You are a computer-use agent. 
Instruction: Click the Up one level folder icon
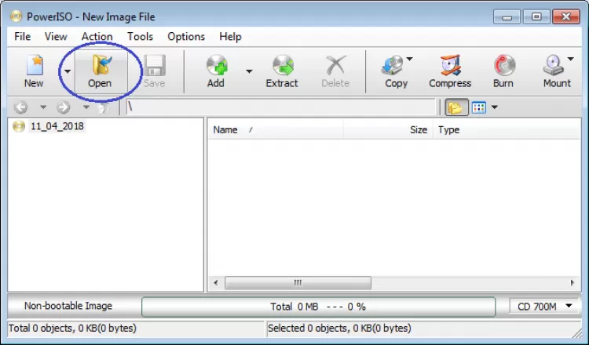pyautogui.click(x=103, y=107)
